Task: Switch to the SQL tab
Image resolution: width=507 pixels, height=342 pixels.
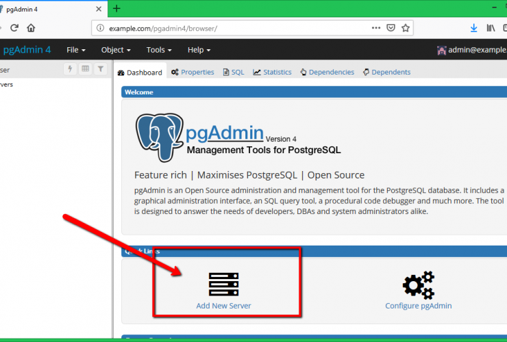Action: (233, 72)
